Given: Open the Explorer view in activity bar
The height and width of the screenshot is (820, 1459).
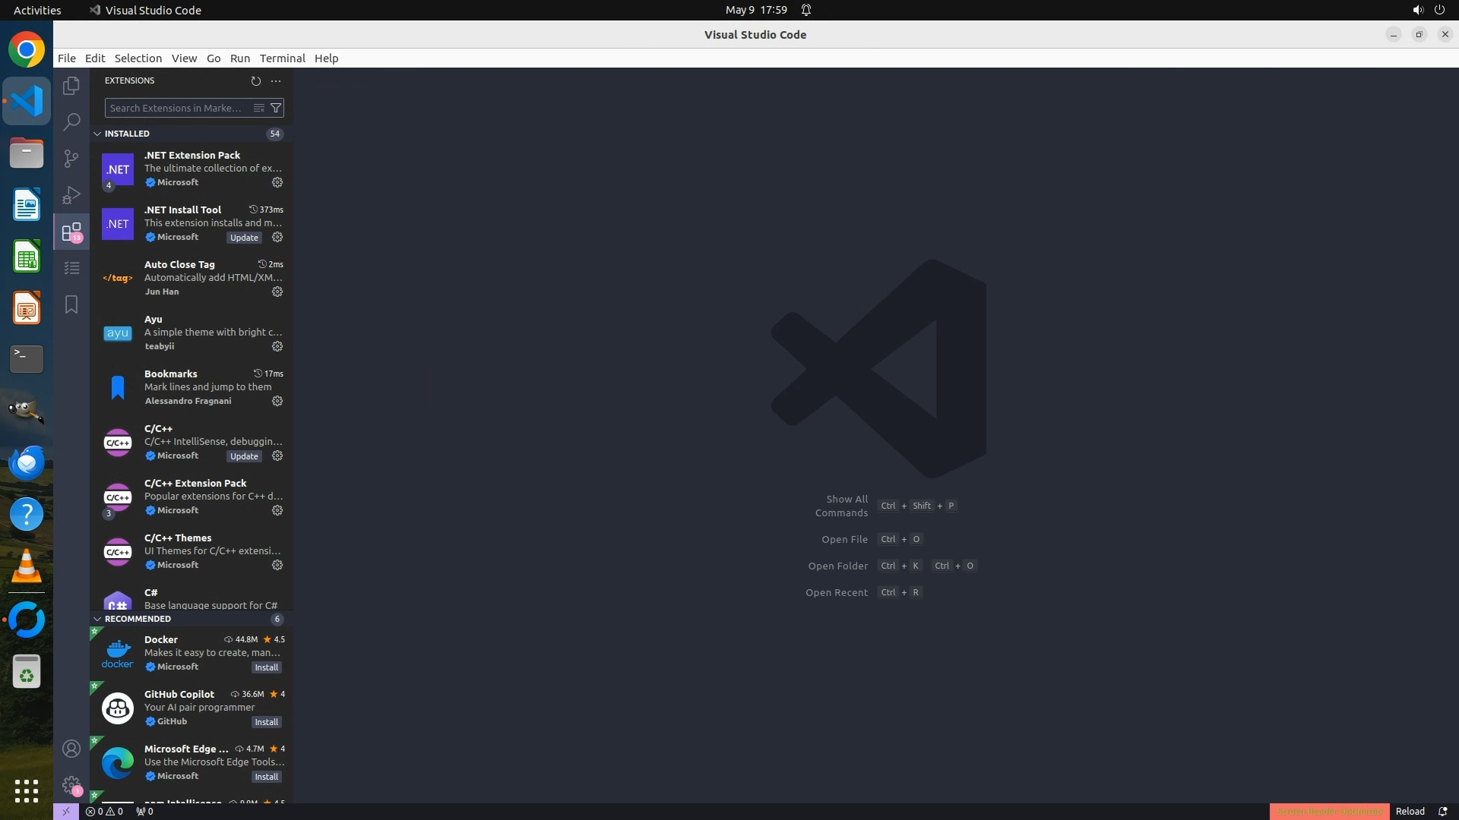Looking at the screenshot, I should point(71,86).
